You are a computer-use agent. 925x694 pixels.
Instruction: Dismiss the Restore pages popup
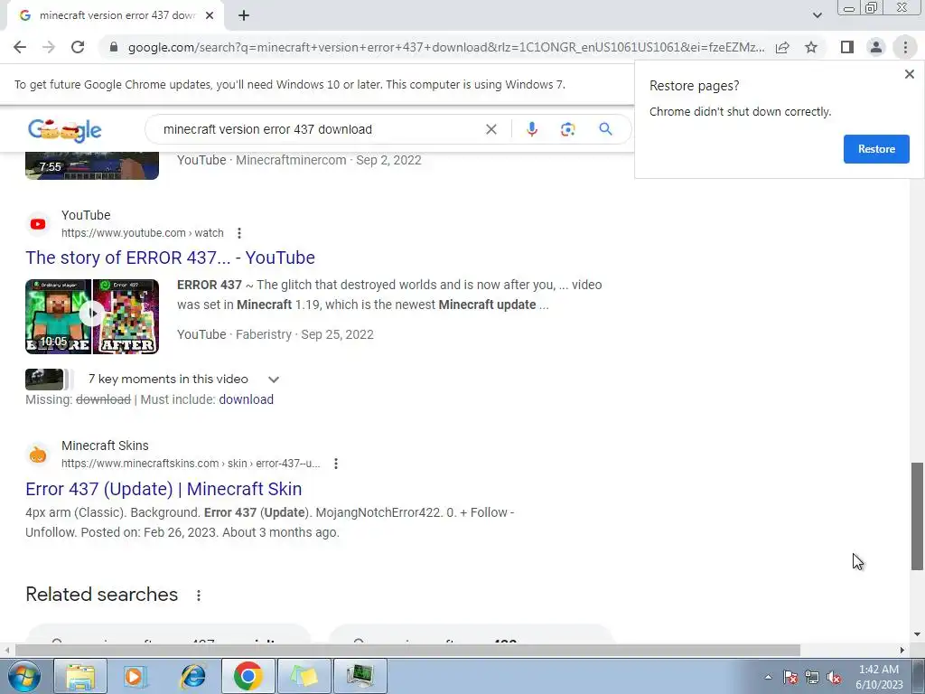909,74
